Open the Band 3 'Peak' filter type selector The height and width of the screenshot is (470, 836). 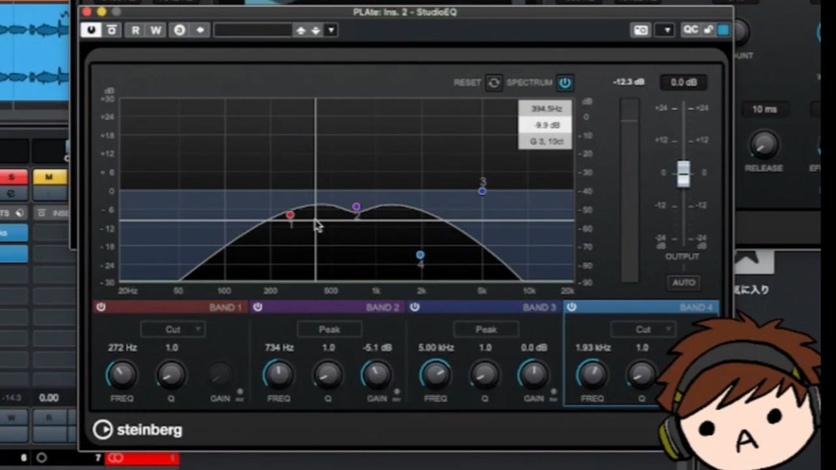tap(486, 329)
